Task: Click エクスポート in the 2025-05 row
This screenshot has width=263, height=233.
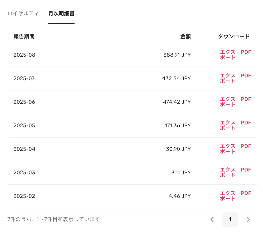Action: (x=228, y=125)
